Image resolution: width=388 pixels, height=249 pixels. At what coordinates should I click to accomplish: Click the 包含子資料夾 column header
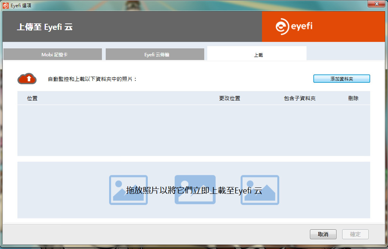(x=300, y=98)
